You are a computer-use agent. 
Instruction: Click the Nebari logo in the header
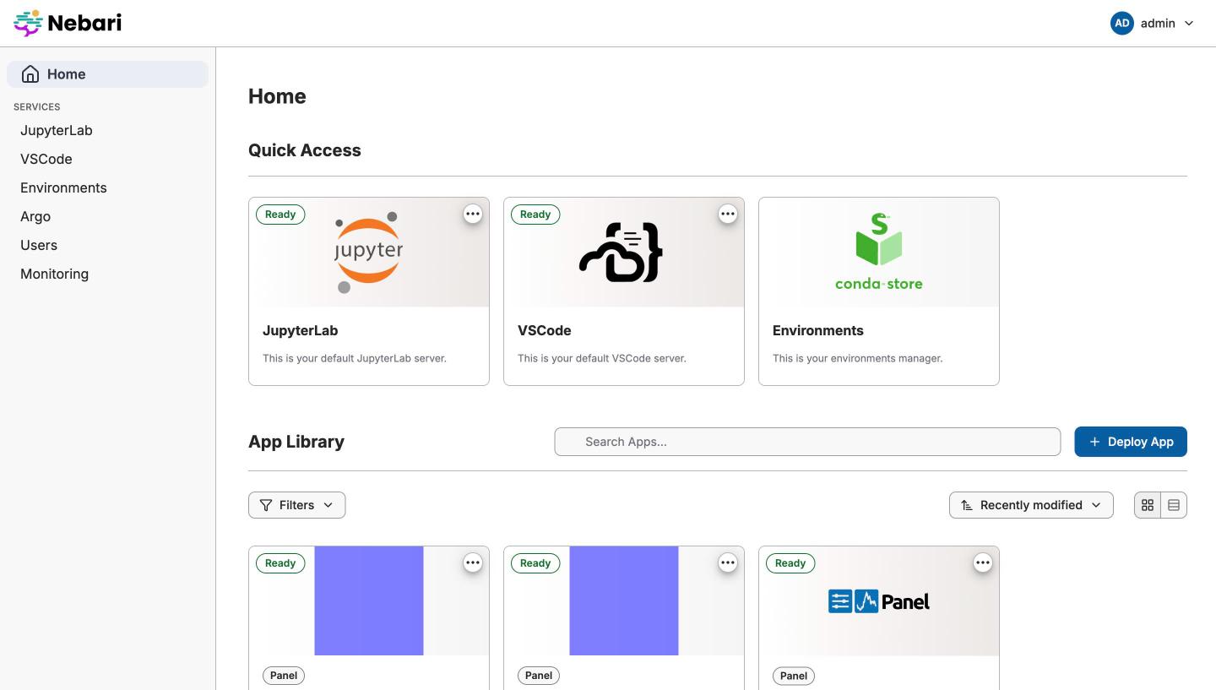click(68, 23)
